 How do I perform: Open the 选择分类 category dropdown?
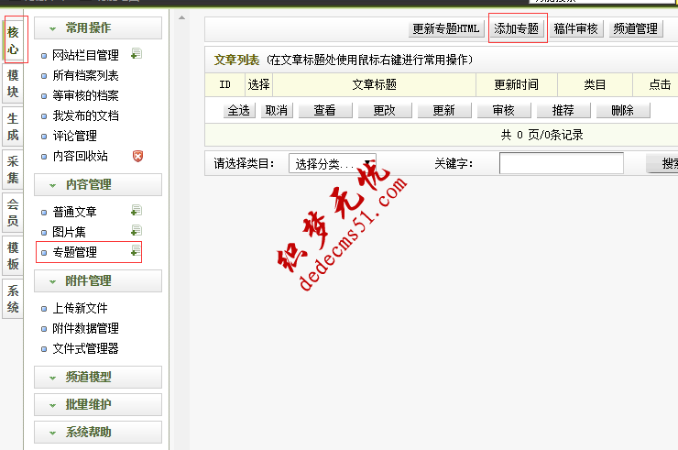click(x=333, y=163)
